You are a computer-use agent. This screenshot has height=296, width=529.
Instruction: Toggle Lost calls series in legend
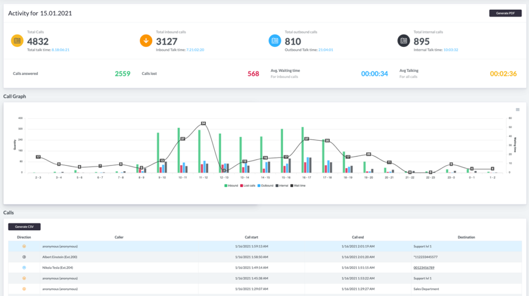(248, 186)
